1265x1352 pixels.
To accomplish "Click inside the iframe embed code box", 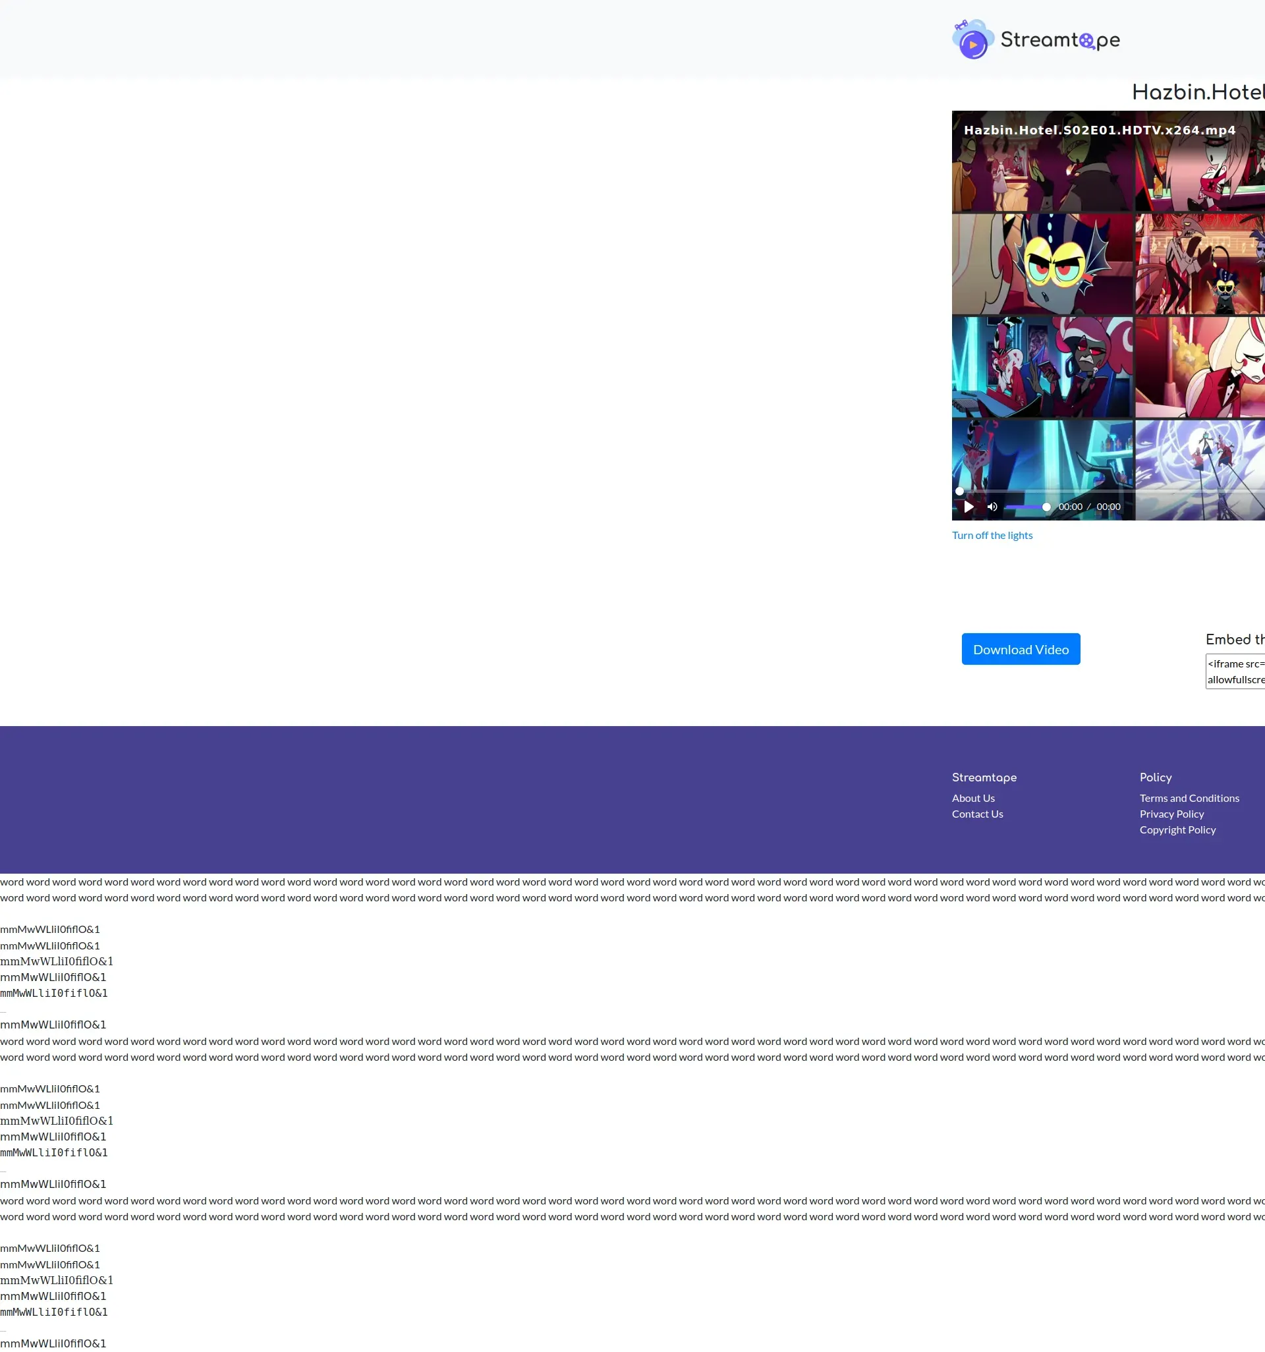I will pyautogui.click(x=1237, y=671).
